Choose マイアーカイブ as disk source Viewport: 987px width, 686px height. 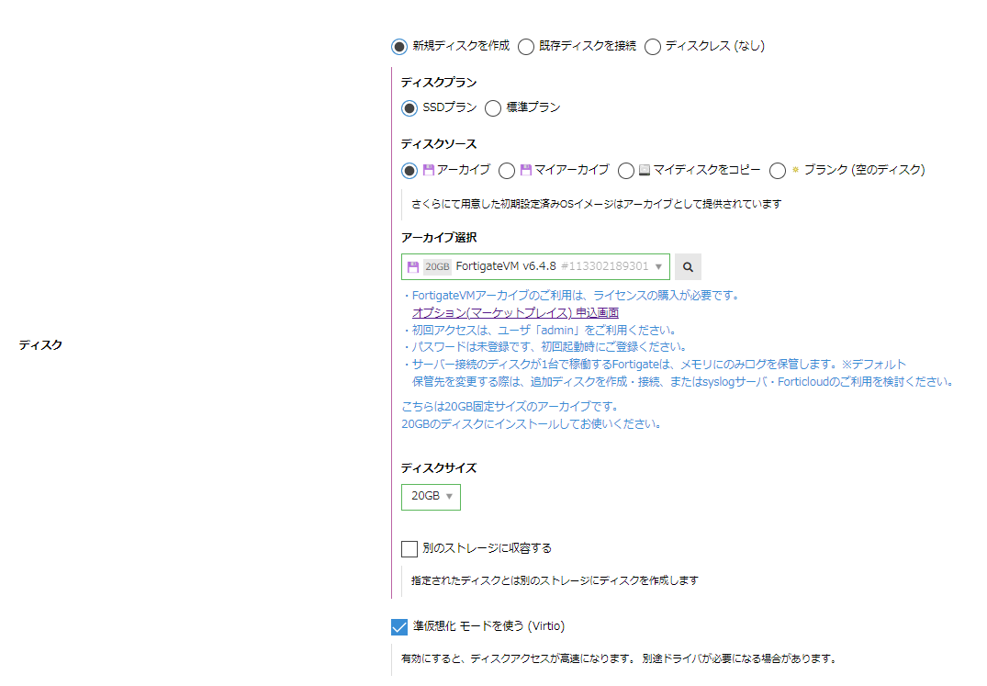[507, 171]
